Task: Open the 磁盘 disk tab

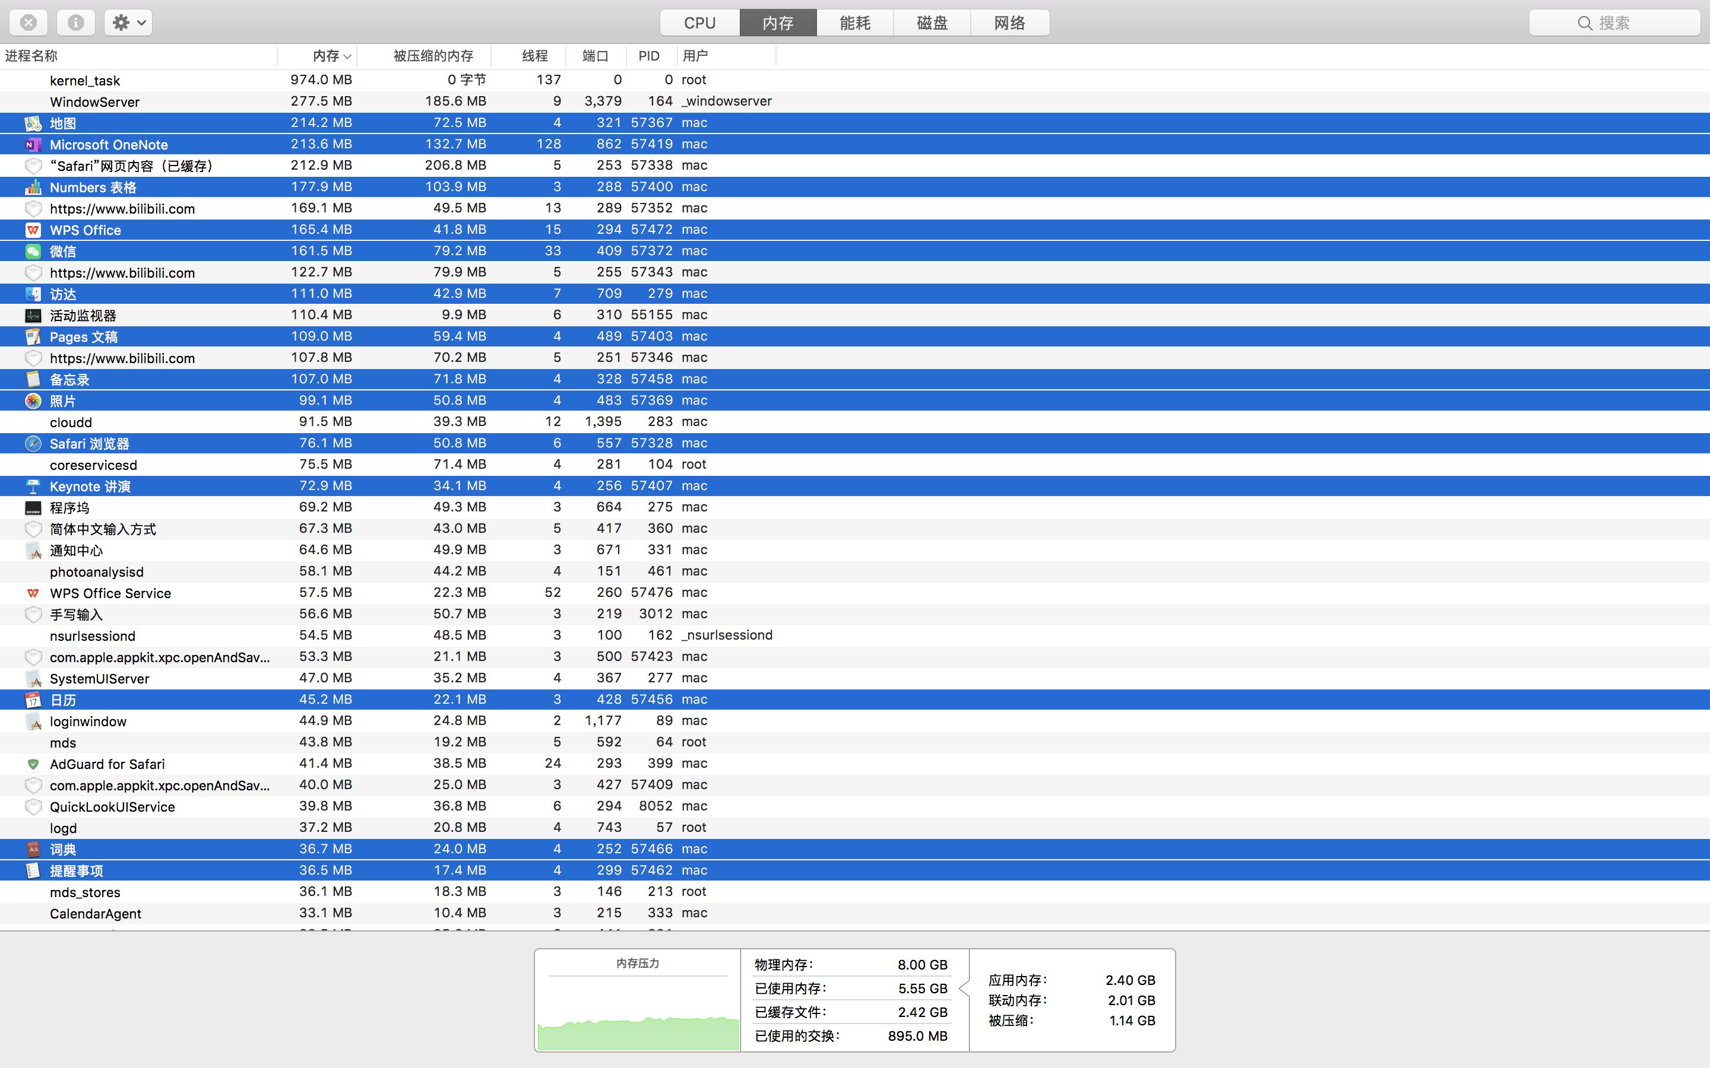Action: [932, 23]
